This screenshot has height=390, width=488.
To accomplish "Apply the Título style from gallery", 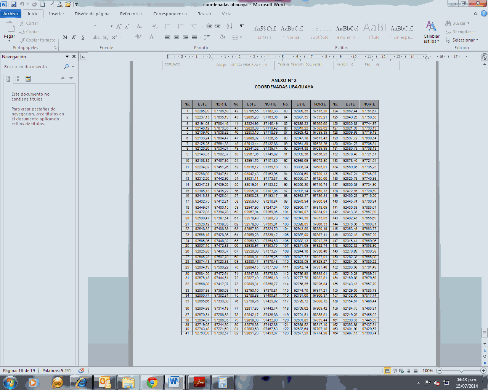I will coord(374,32).
